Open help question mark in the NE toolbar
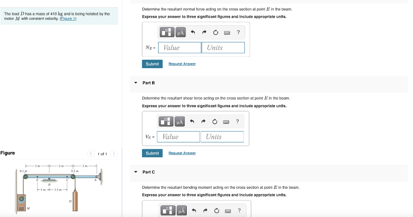 [238, 32]
